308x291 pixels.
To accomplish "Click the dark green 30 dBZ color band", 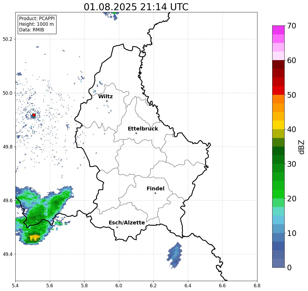I will click(x=278, y=160).
